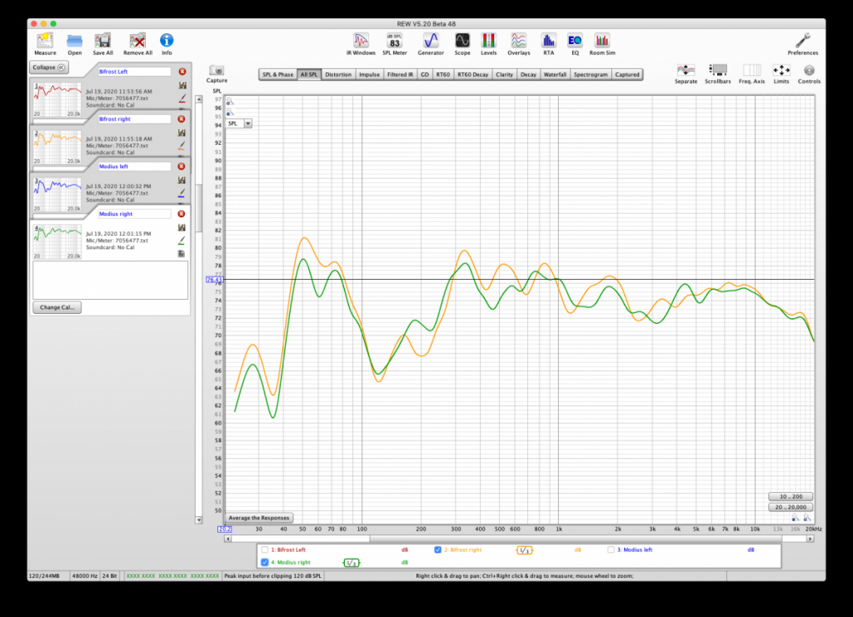Save the Modius right measurement
This screenshot has width=853, height=617.
(182, 228)
